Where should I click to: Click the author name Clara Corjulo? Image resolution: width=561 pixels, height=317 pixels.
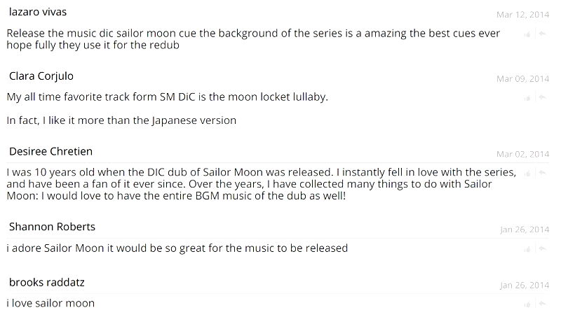click(41, 76)
